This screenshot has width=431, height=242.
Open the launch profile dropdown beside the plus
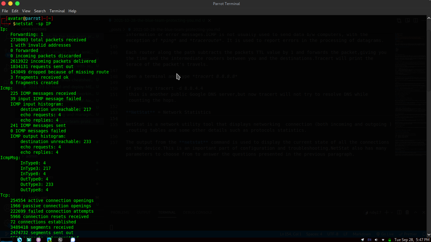click(x=392, y=213)
